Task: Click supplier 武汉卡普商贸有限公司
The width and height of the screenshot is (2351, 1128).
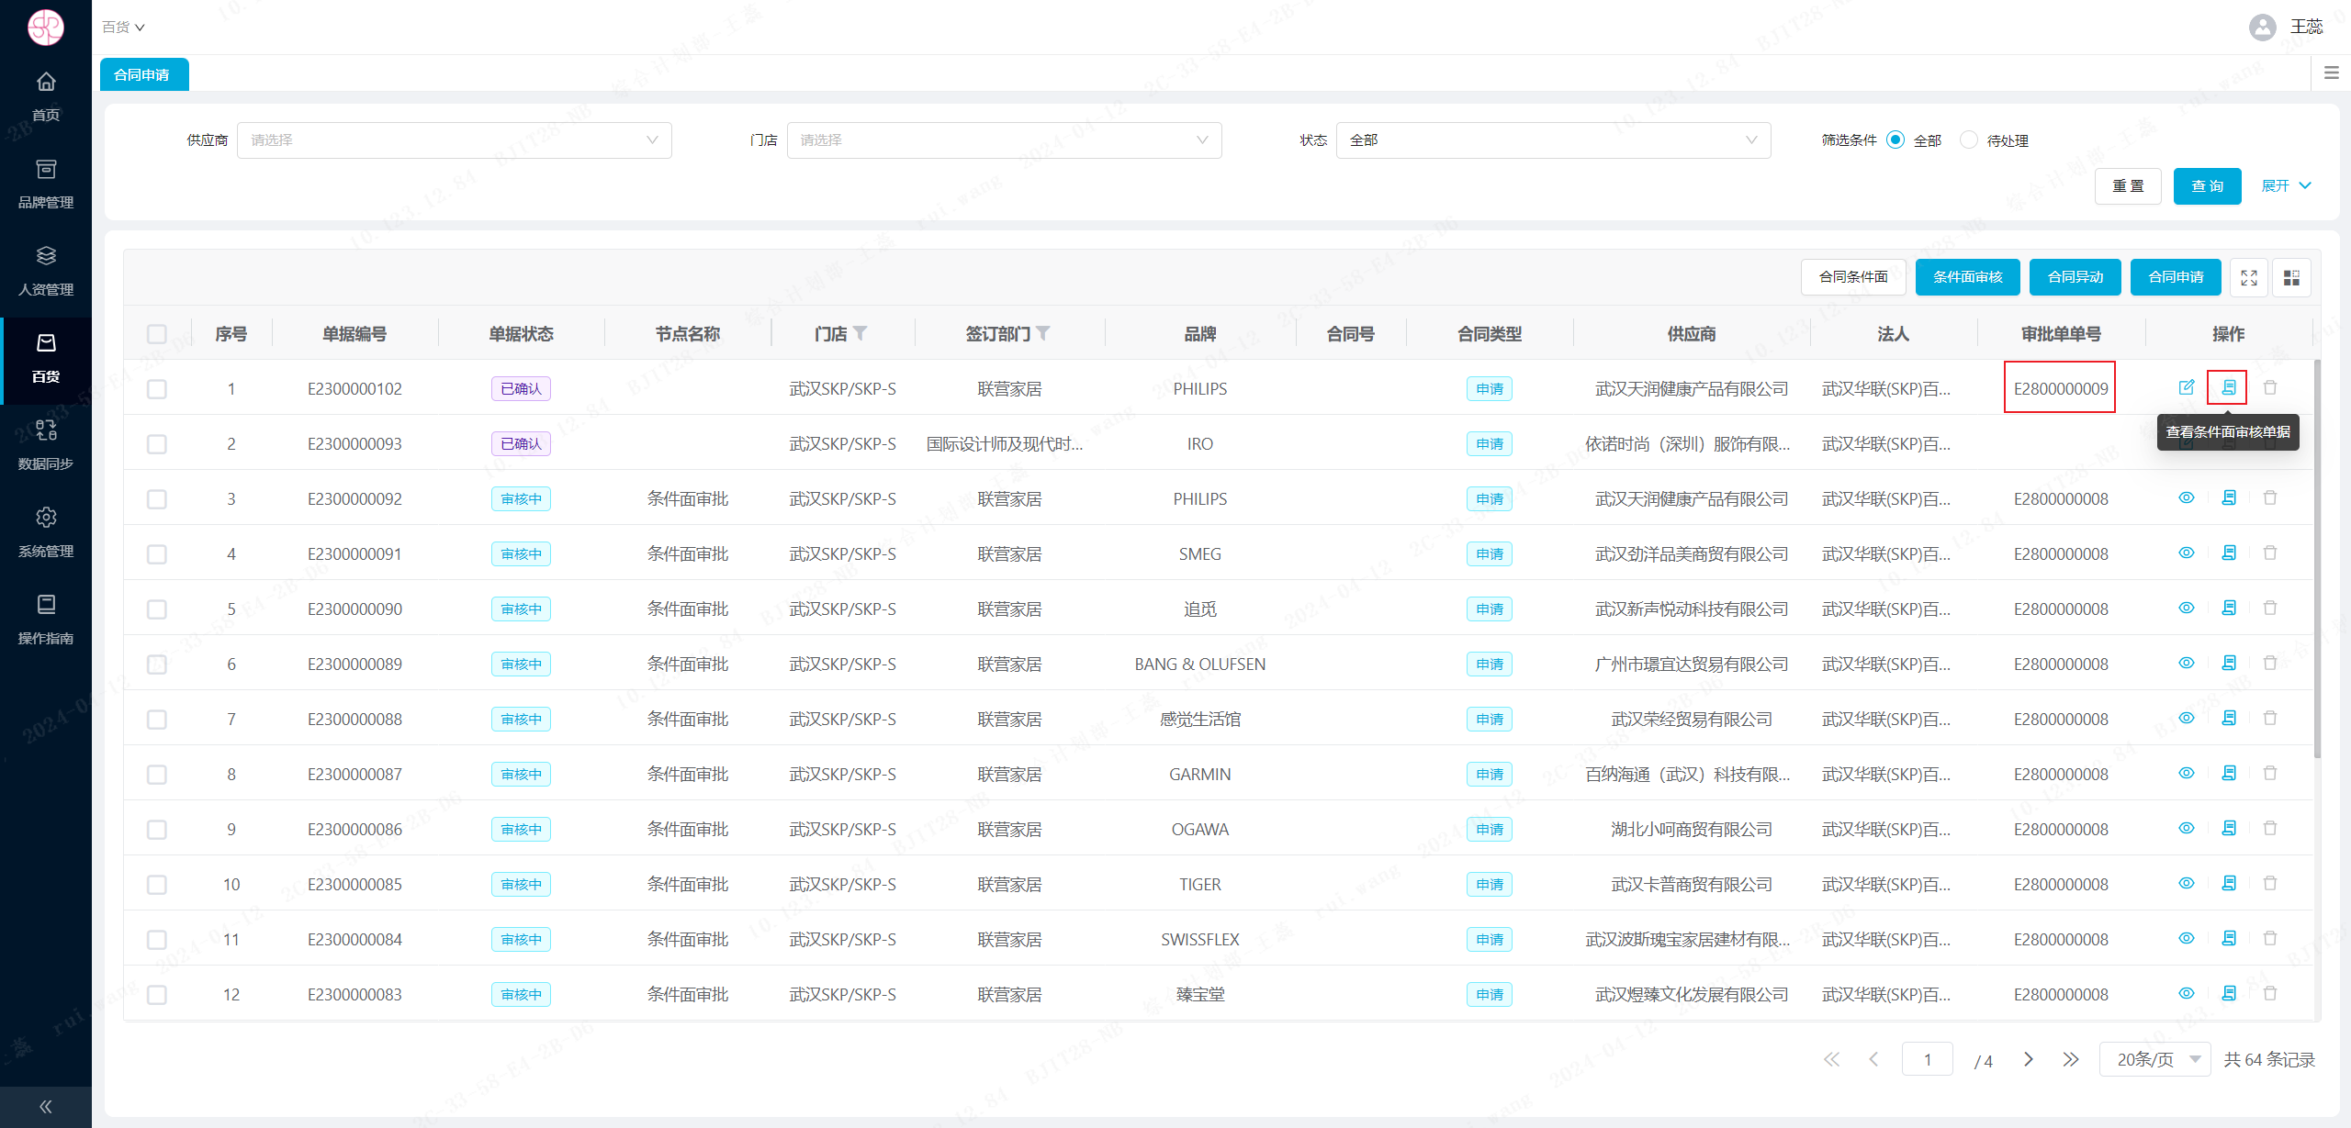Action: (x=1692, y=885)
